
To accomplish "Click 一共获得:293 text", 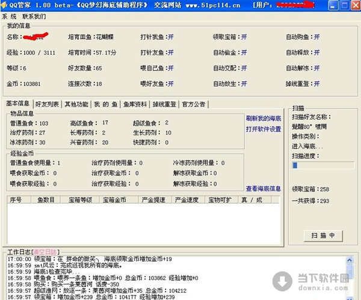I will coord(310,201).
